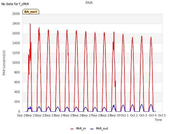Click the Oct 5 x-axis tick label
Viewport: 179px width, 134px height.
(x=162, y=115)
